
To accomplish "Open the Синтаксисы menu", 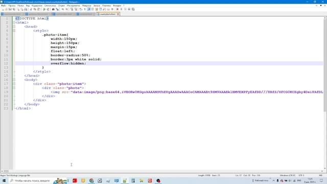I will (x=50, y=6).
